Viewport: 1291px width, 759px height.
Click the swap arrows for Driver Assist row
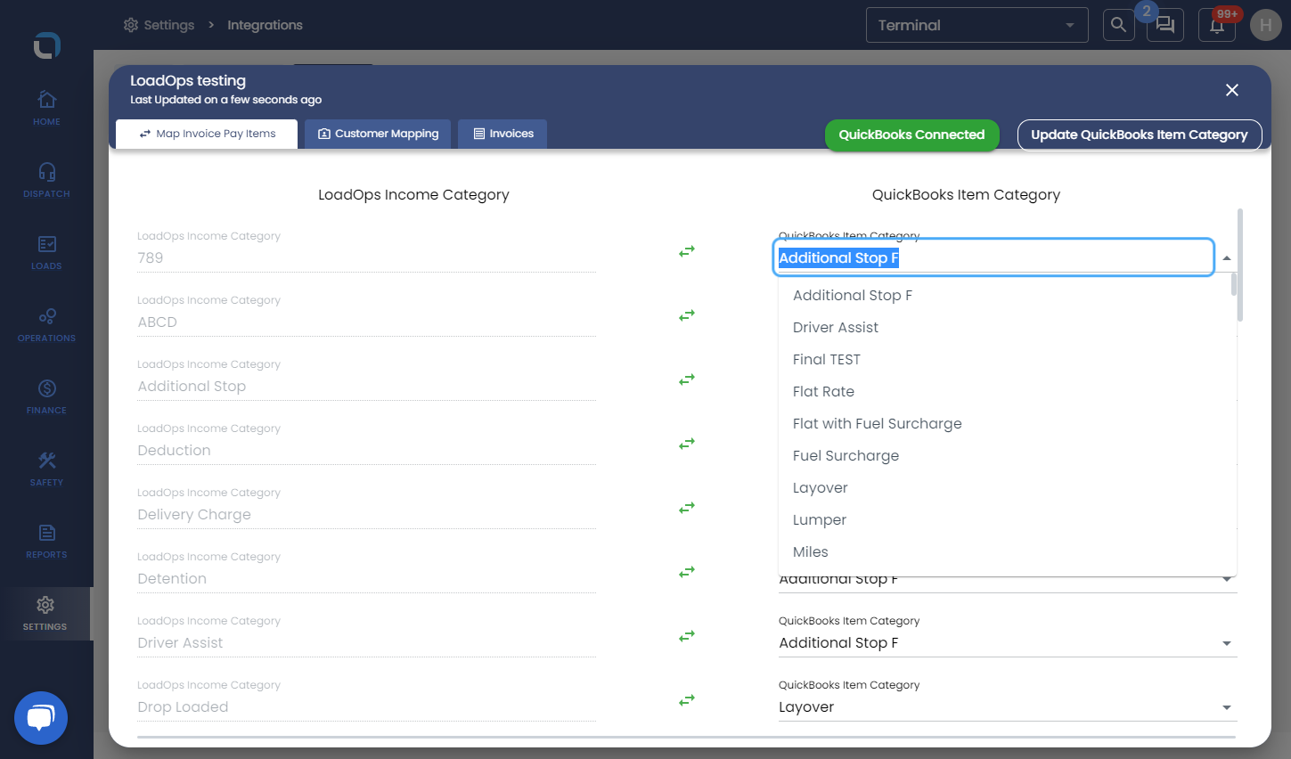point(687,636)
